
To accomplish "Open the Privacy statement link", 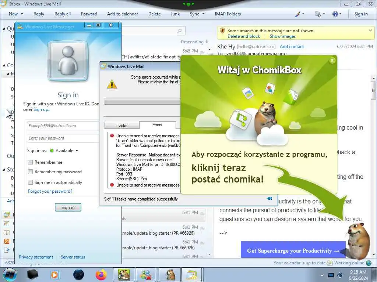I will [x=36, y=257].
